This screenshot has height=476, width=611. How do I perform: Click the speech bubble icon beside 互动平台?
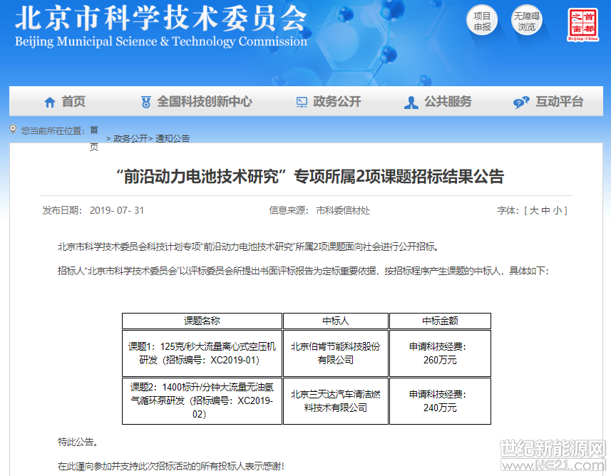(521, 103)
